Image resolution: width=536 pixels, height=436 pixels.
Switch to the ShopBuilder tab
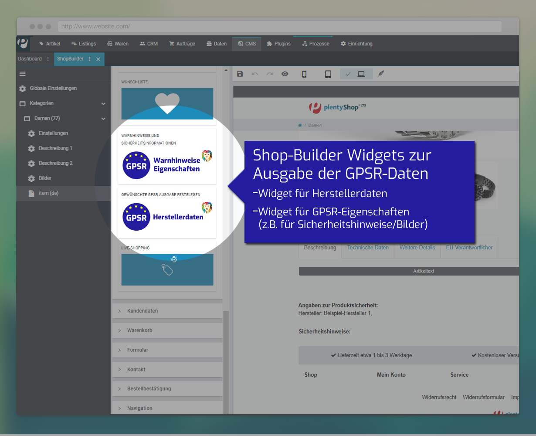(70, 59)
